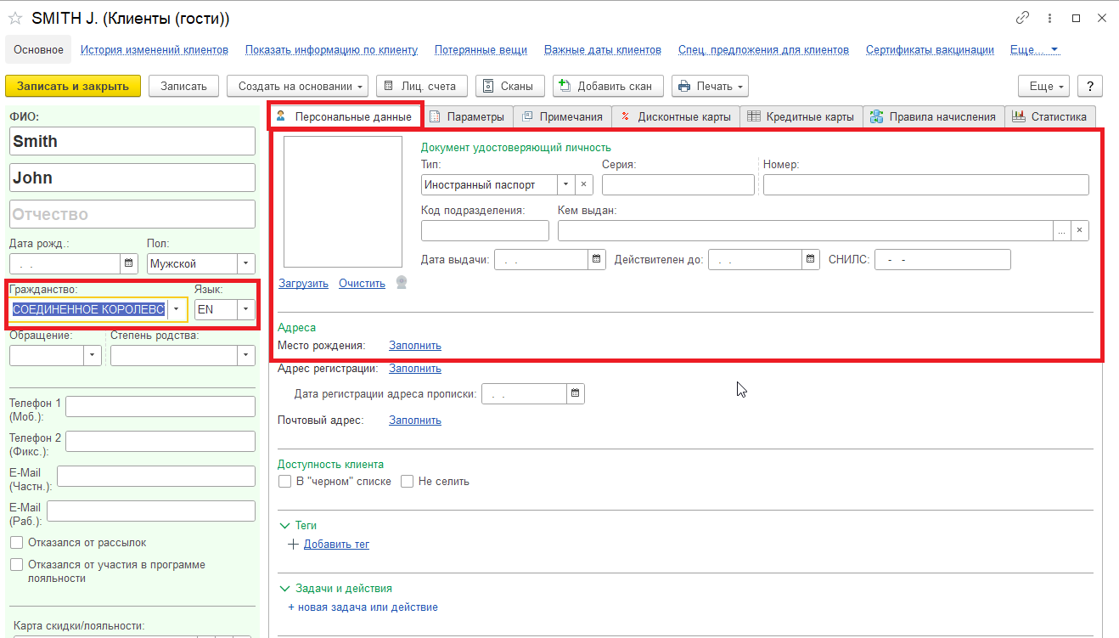Capture photo with webcam icon

tap(402, 283)
